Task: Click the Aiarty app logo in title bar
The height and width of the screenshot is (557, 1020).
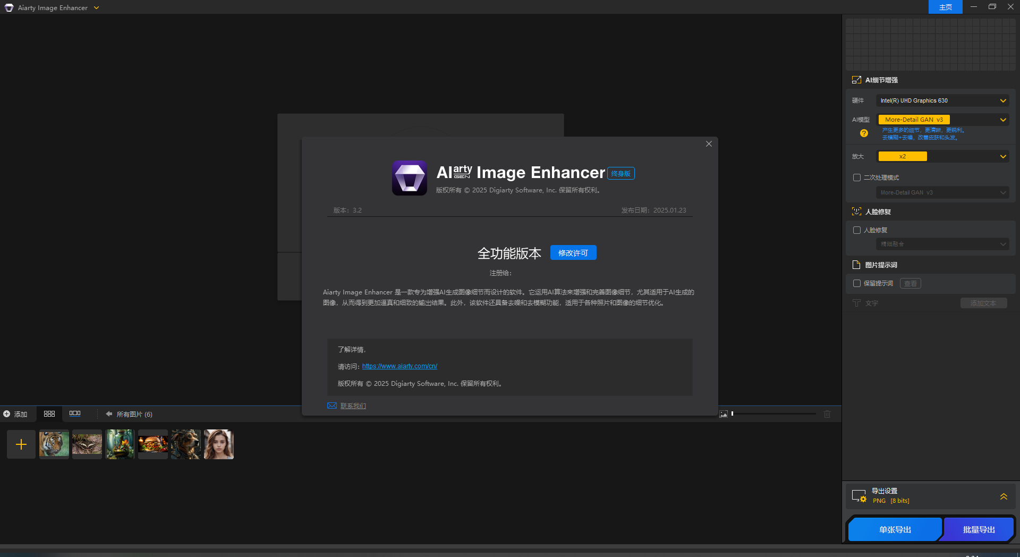Action: (9, 7)
